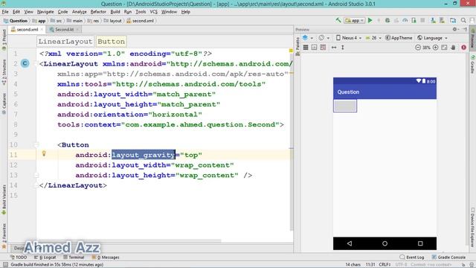
Task: Open the File menu
Action: (5, 12)
